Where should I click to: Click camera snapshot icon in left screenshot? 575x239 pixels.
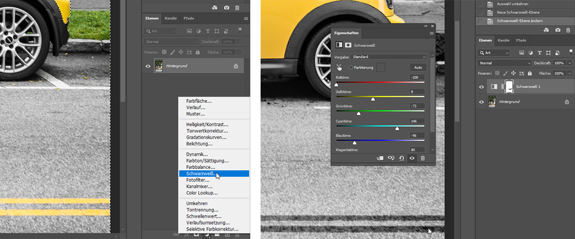(227, 8)
